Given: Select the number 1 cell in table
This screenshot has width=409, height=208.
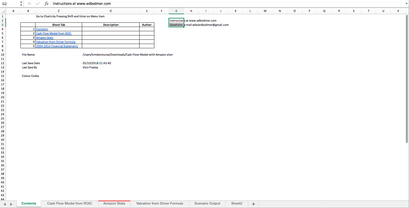Looking at the screenshot, I should pyautogui.click(x=28, y=29).
